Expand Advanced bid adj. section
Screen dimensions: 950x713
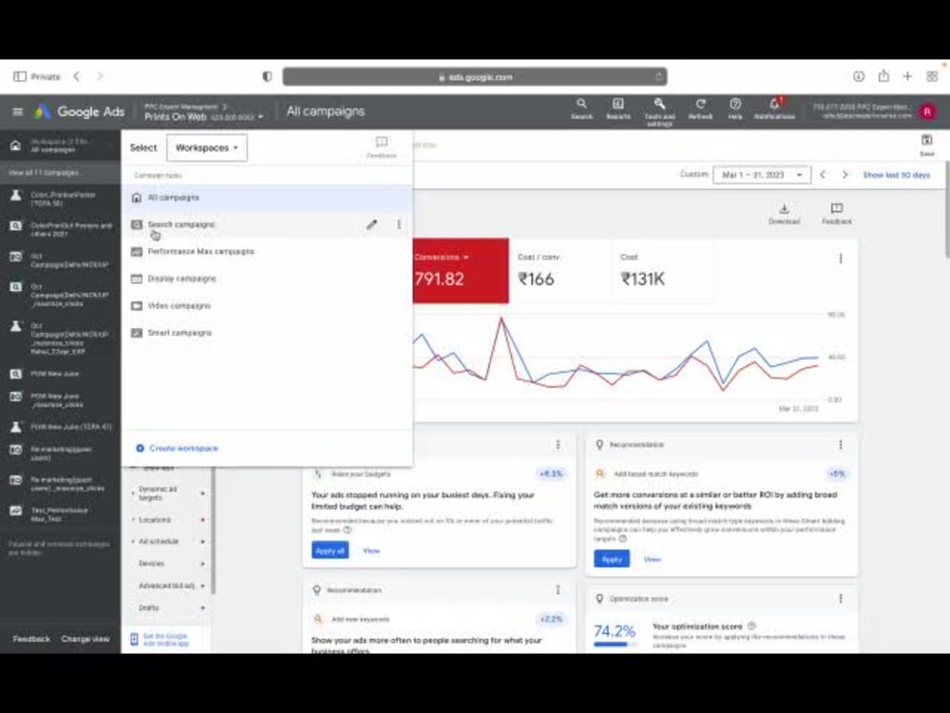[169, 586]
